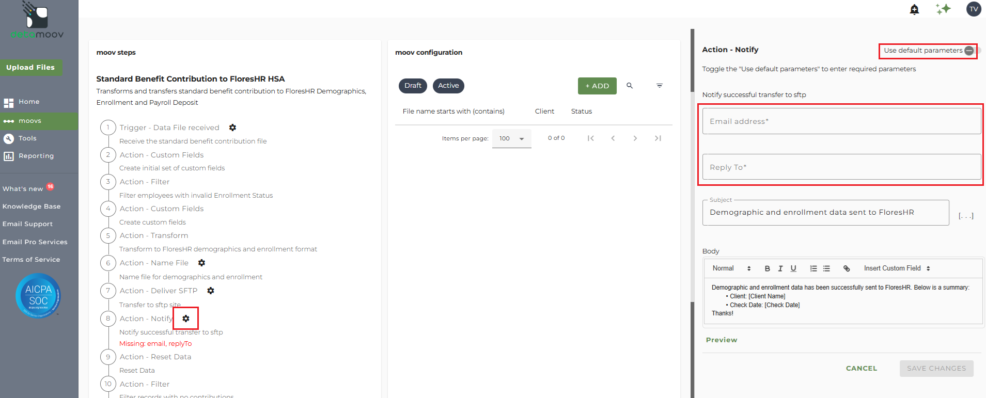The width and height of the screenshot is (986, 398).
Task: Click the Subject input field
Action: pos(825,213)
